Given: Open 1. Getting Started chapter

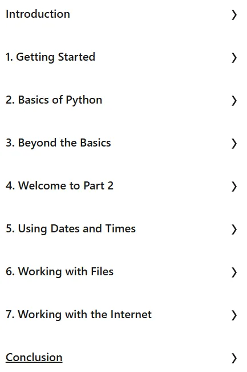Looking at the screenshot, I should pyautogui.click(x=50, y=57).
